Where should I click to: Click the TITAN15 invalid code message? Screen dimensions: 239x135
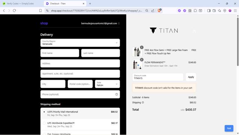pyautogui.click(x=164, y=88)
